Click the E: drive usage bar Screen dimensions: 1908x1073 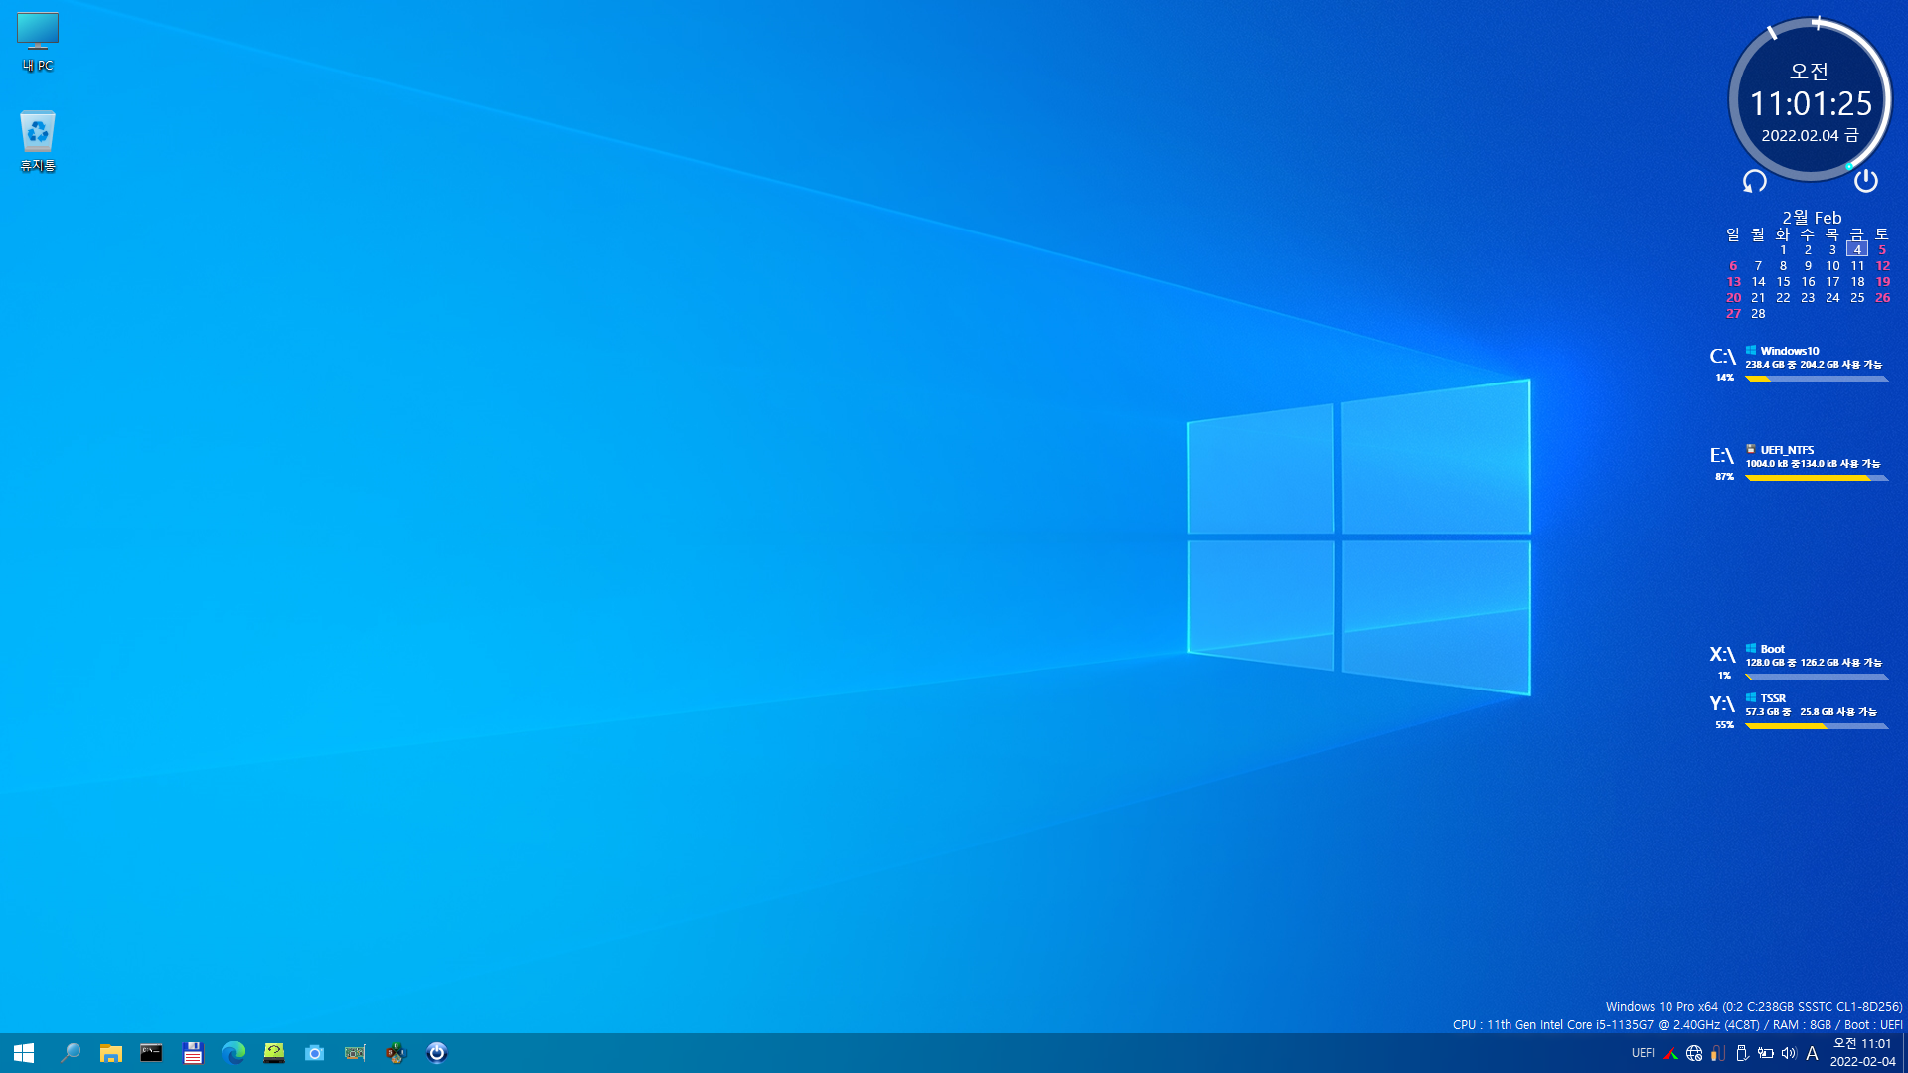point(1817,478)
